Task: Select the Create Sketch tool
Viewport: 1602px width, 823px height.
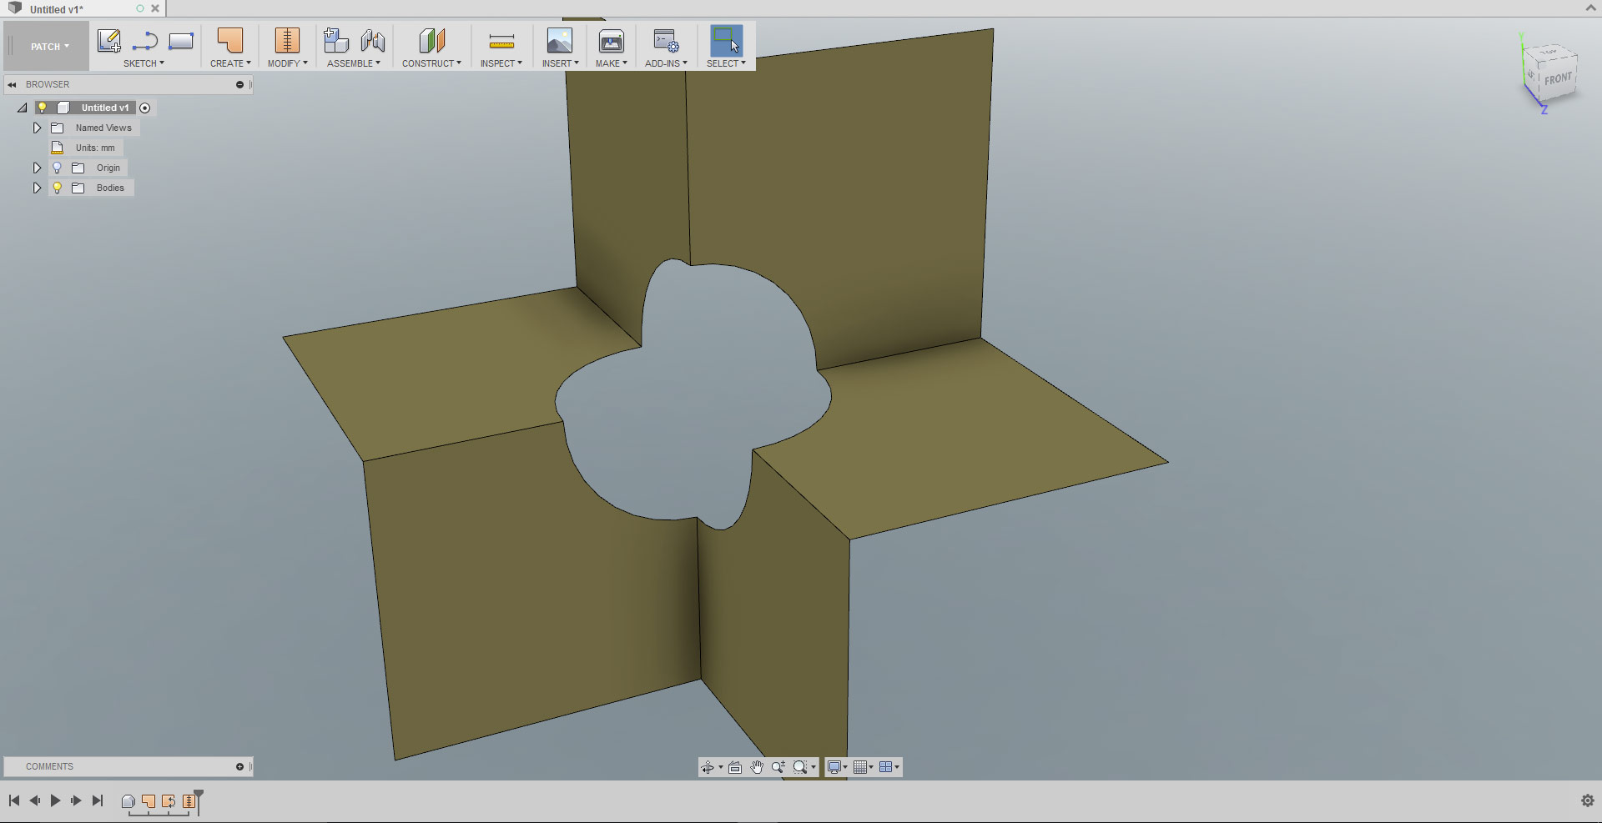Action: [x=108, y=40]
